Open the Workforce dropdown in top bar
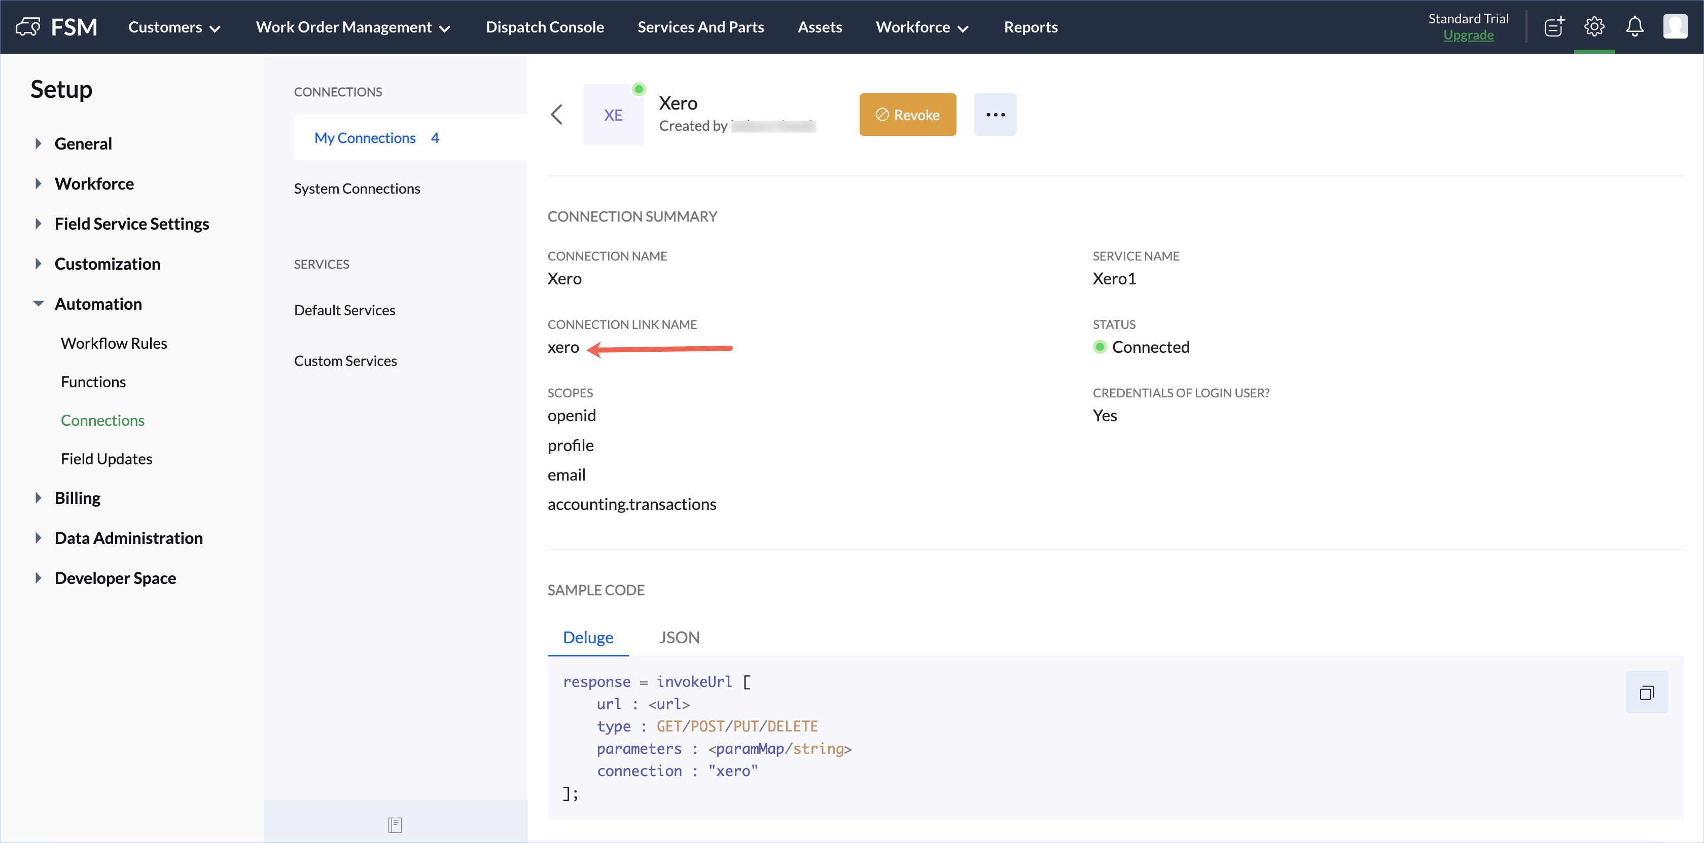The height and width of the screenshot is (843, 1704). pos(922,27)
